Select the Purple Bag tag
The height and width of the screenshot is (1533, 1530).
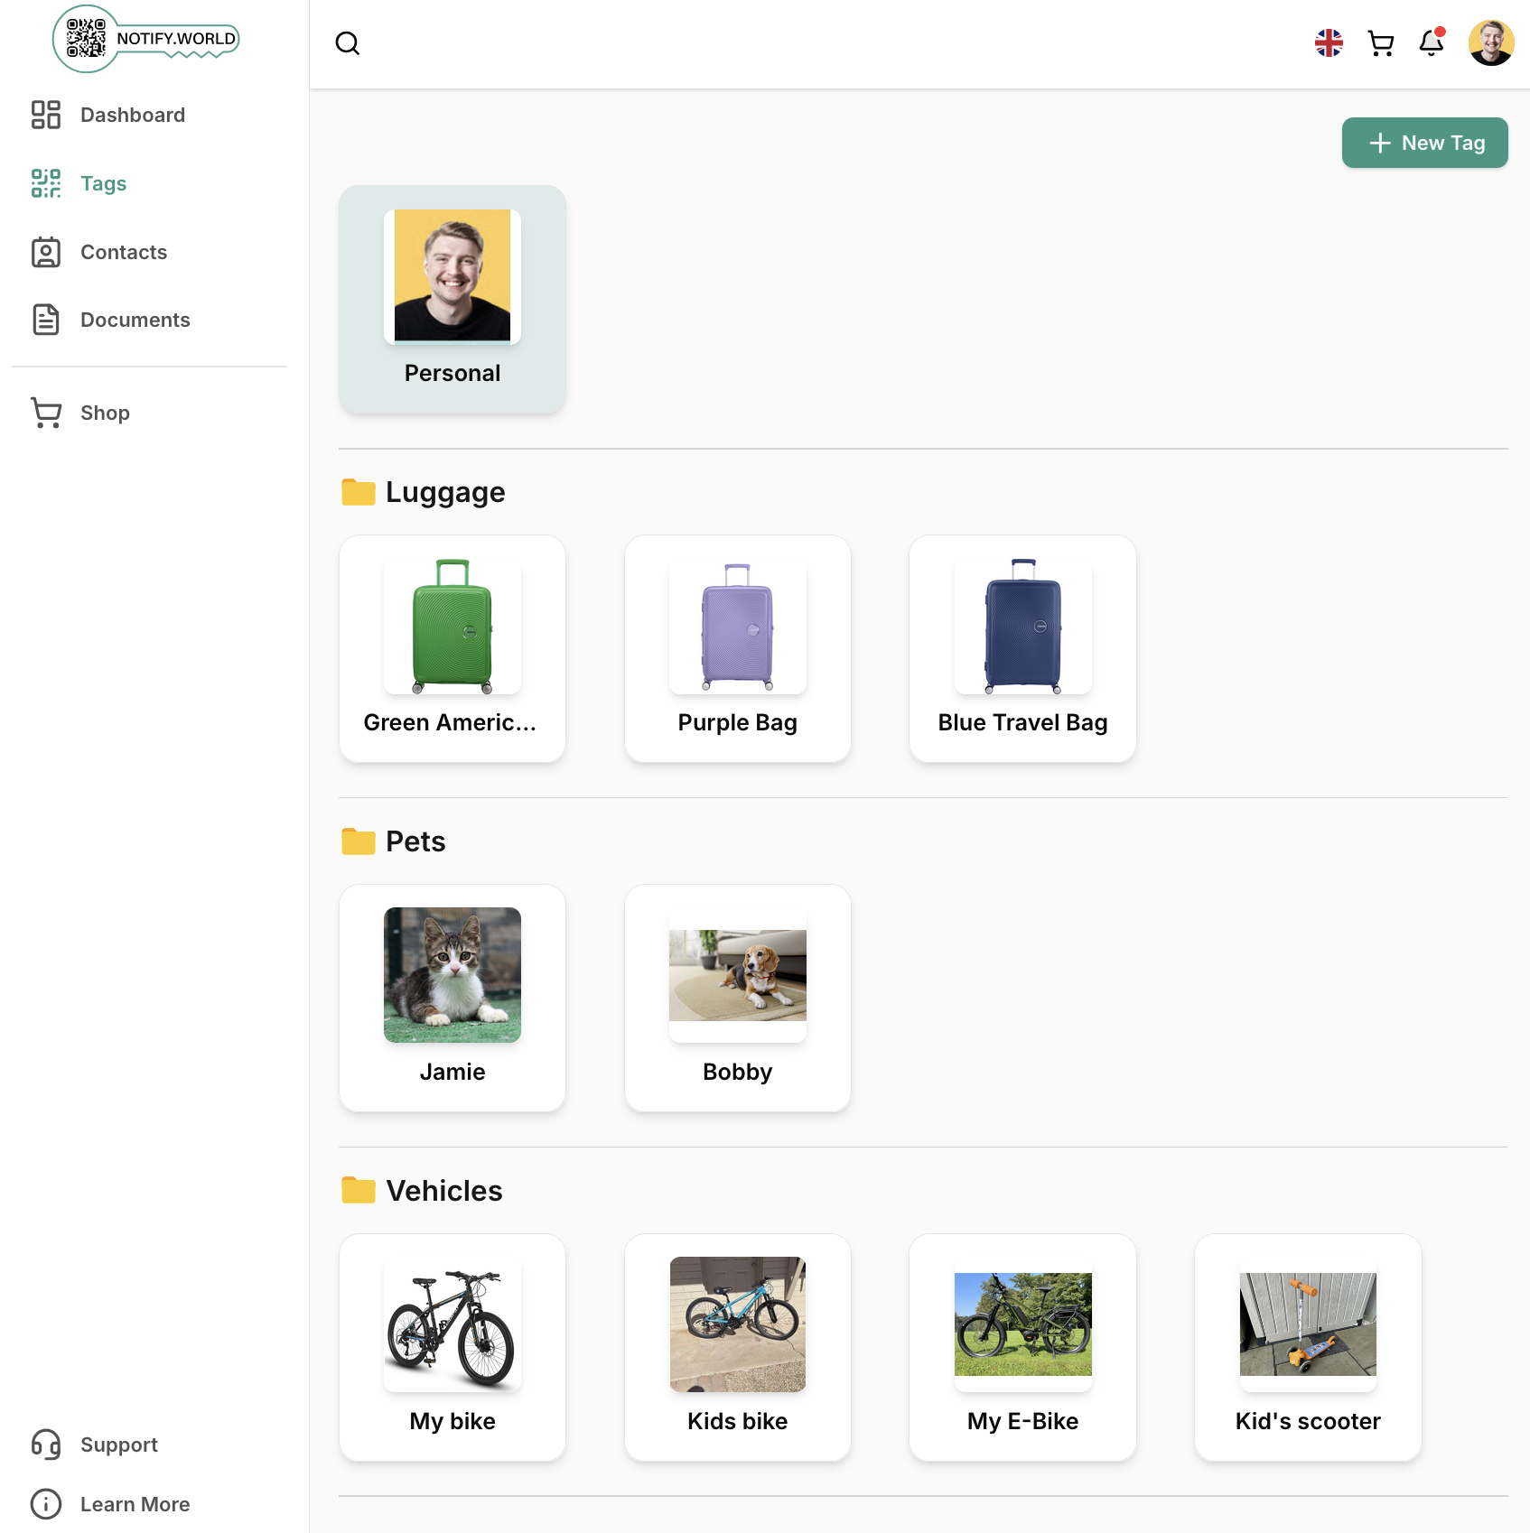pyautogui.click(x=737, y=649)
